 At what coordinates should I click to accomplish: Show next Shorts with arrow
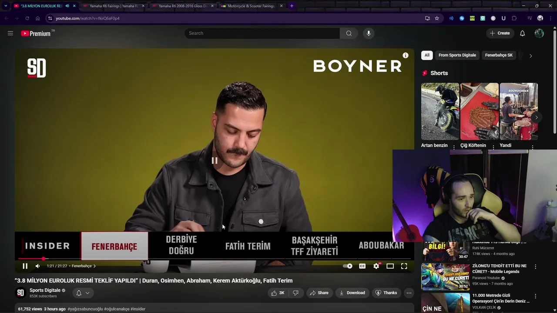click(x=536, y=117)
